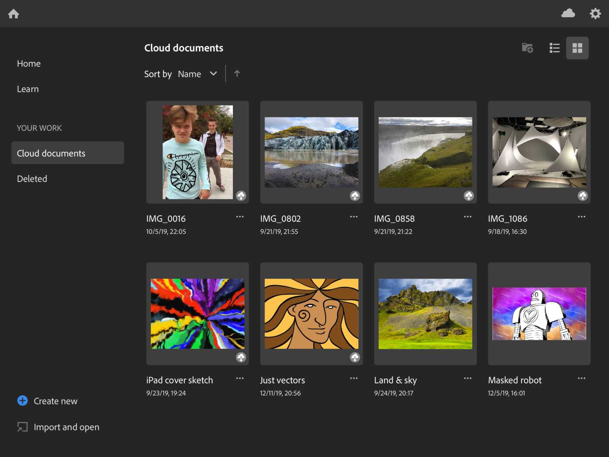Open the Sort by Name dropdown
Viewport: 609px width, 457px height.
197,74
